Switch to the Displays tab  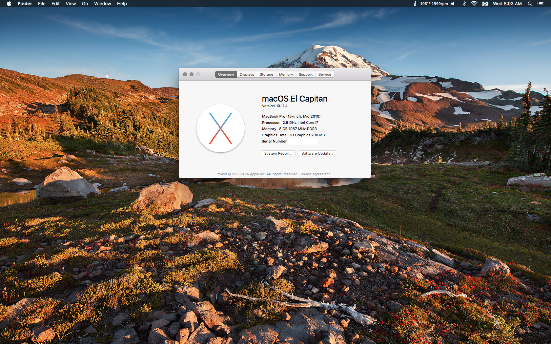(247, 74)
